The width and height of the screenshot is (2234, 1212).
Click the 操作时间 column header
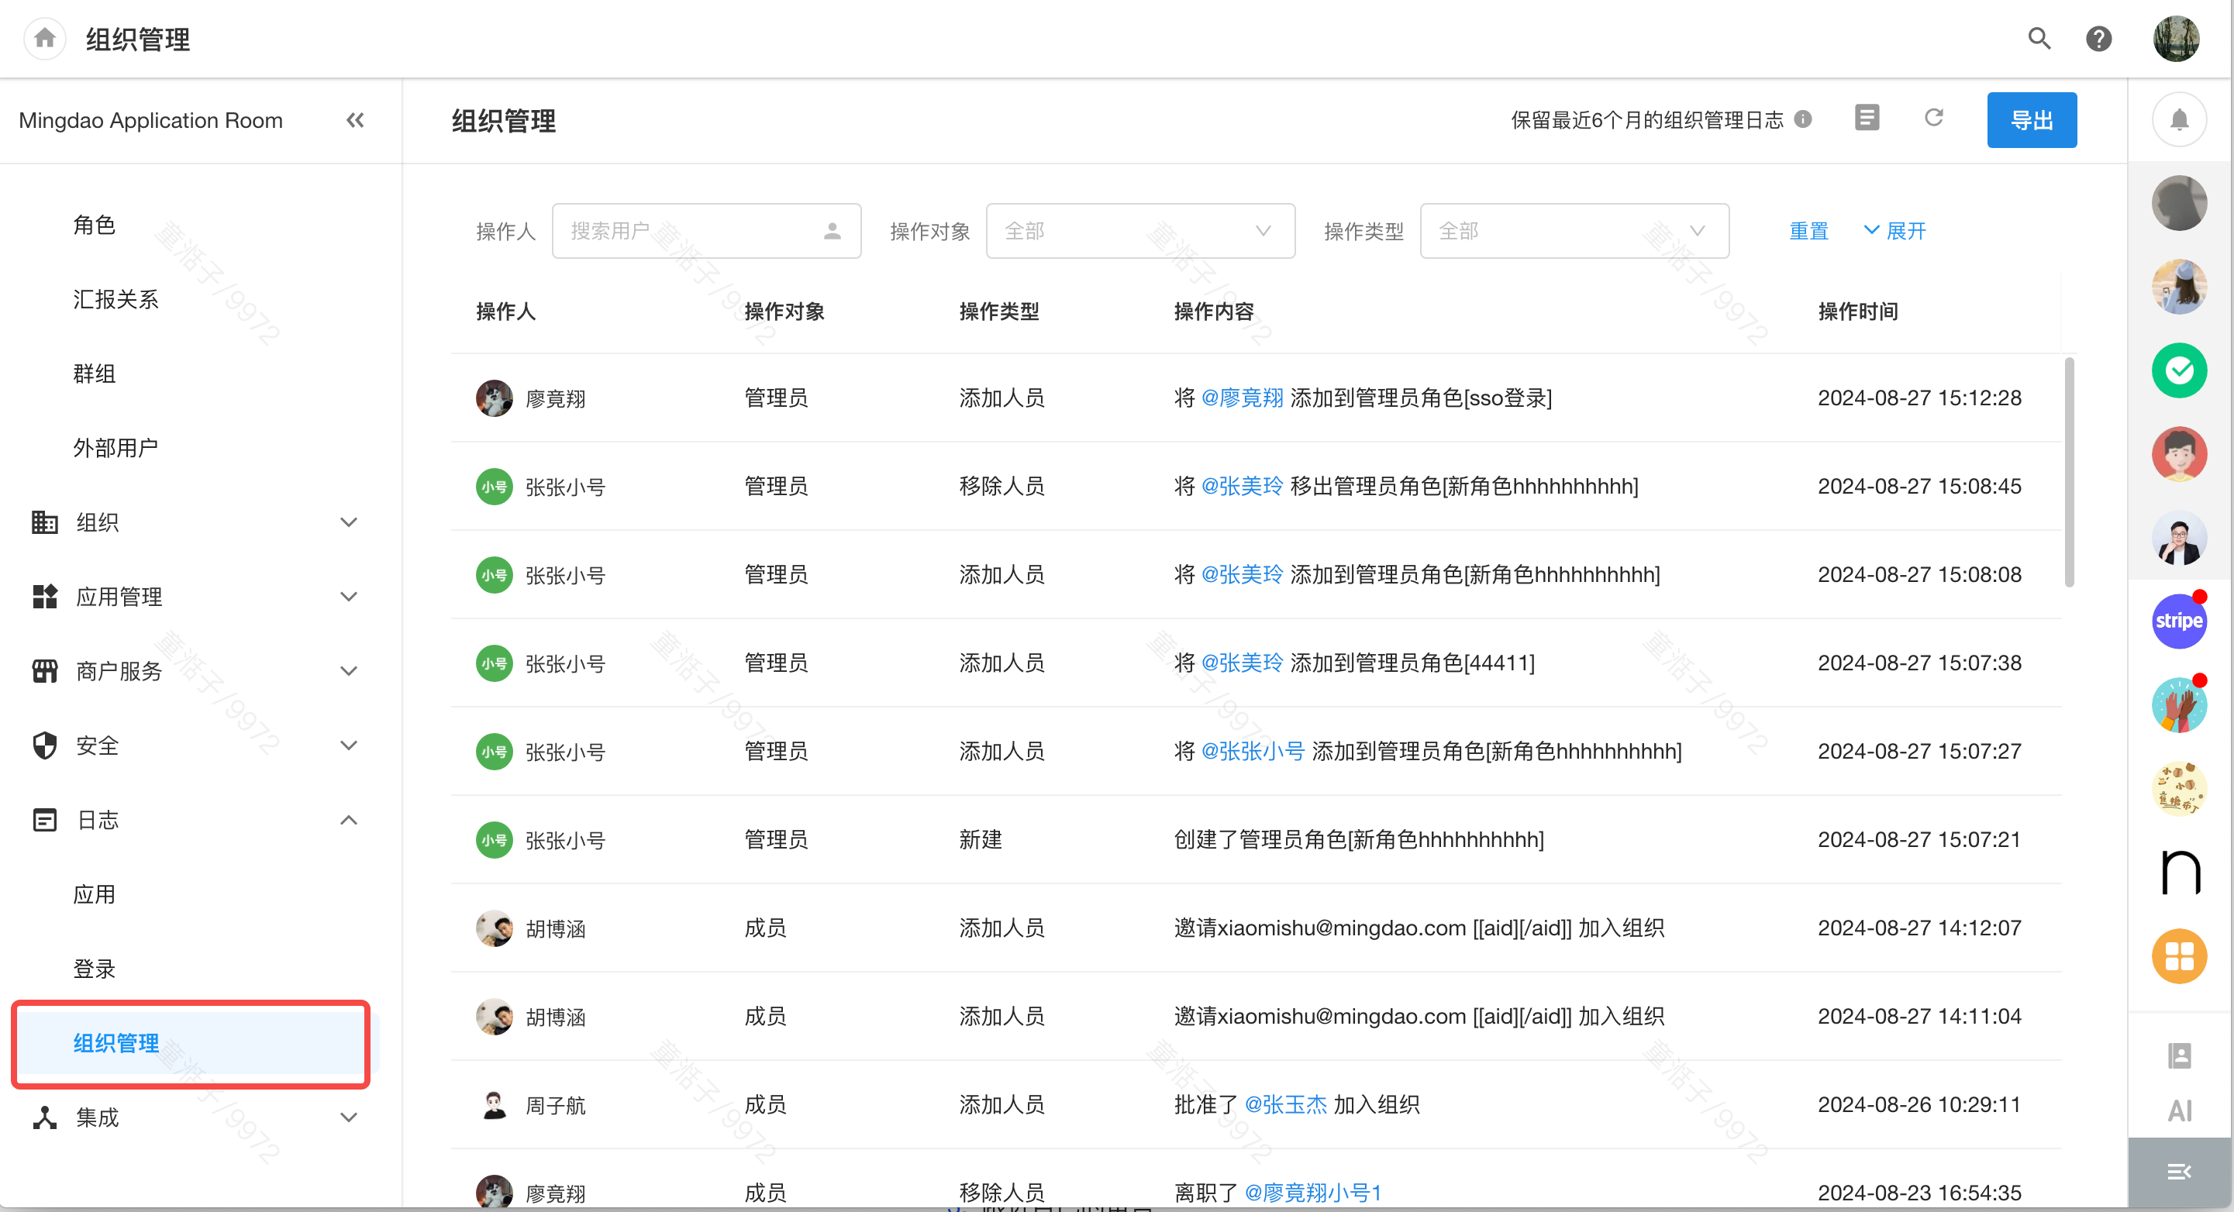tap(1857, 312)
